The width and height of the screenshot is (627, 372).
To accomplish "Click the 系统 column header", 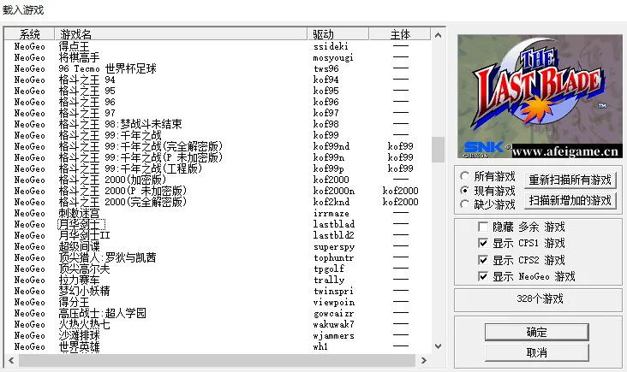I will 30,34.
